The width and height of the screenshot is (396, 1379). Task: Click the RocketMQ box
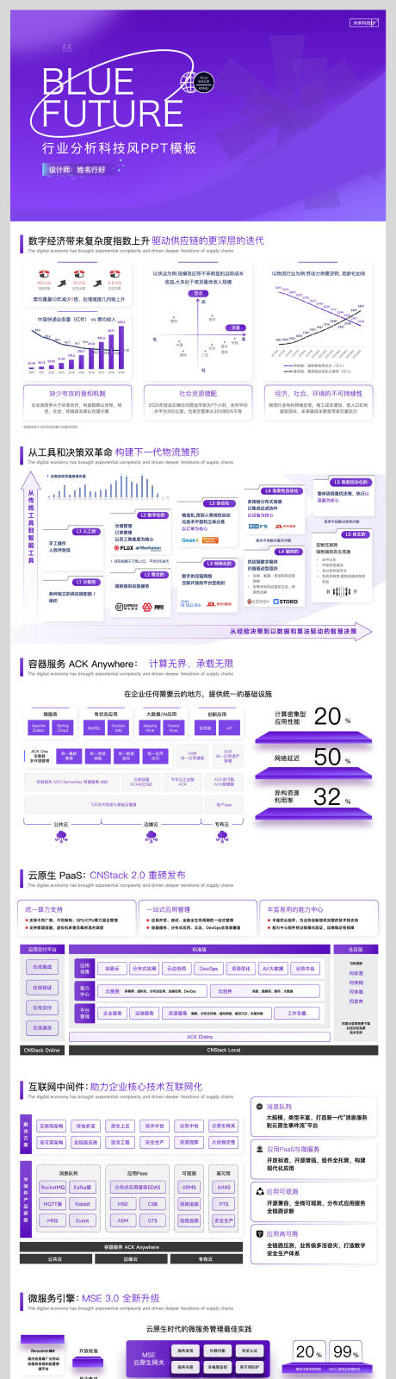pyautogui.click(x=53, y=1188)
